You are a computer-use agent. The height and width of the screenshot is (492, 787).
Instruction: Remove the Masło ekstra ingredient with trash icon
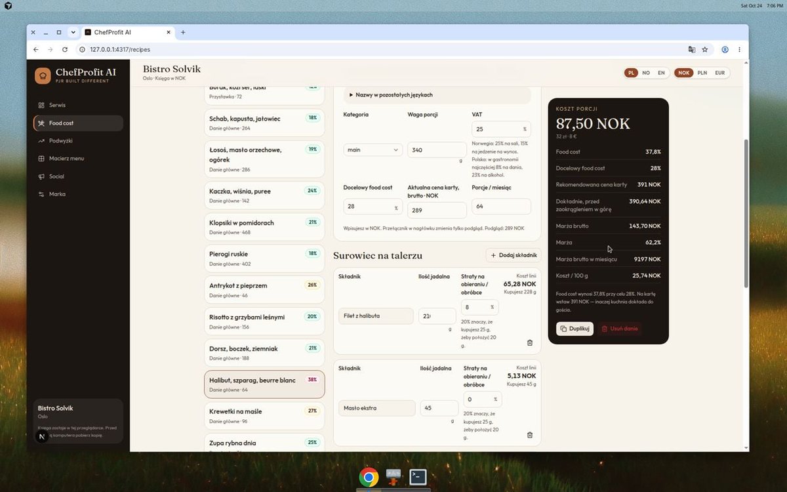pyautogui.click(x=530, y=435)
